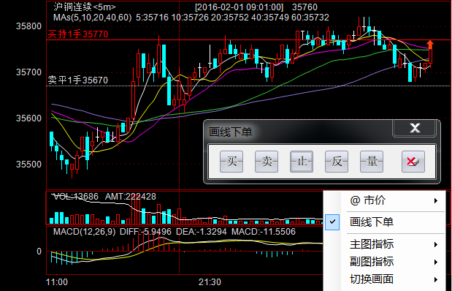Choose the 反 (reverse) order tool
452x291 pixels.
(x=337, y=162)
